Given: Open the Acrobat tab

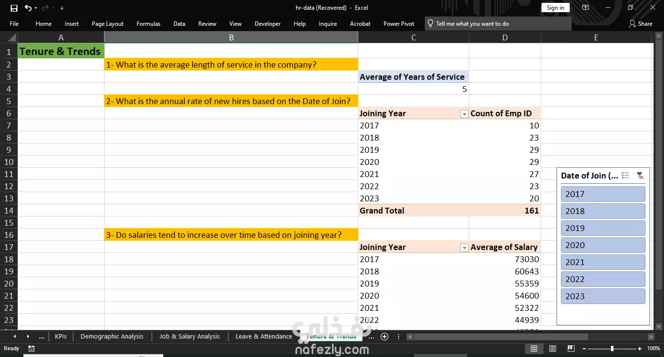Looking at the screenshot, I should pyautogui.click(x=360, y=23).
